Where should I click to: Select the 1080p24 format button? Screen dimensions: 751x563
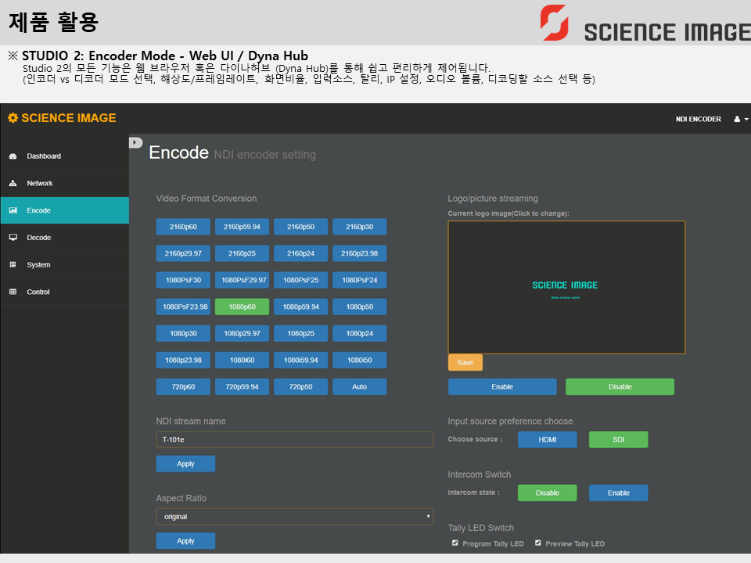[x=359, y=334]
